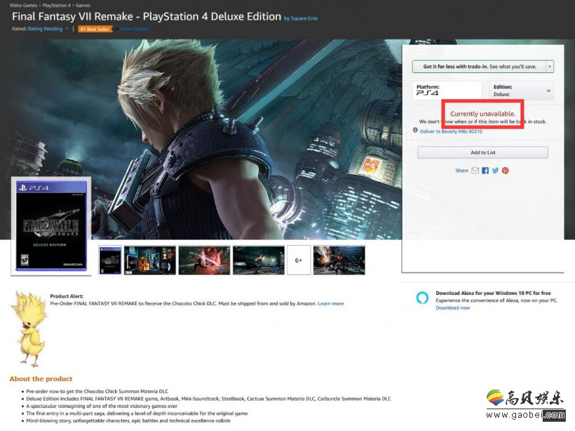This screenshot has height=431, width=575.
Task: Click the delivery location pin icon
Action: point(415,131)
